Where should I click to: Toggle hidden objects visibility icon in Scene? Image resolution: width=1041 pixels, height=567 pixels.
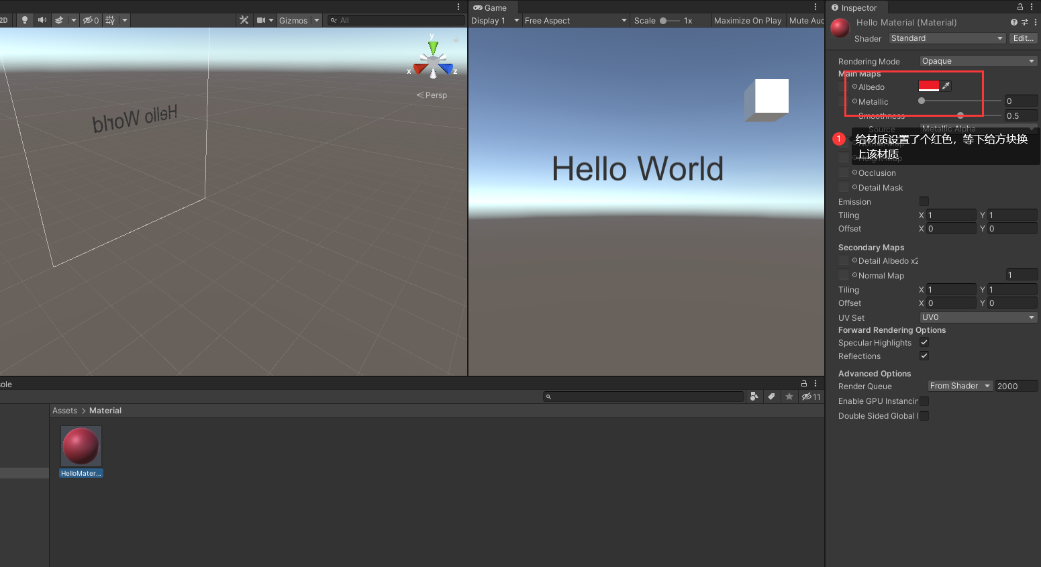point(91,20)
